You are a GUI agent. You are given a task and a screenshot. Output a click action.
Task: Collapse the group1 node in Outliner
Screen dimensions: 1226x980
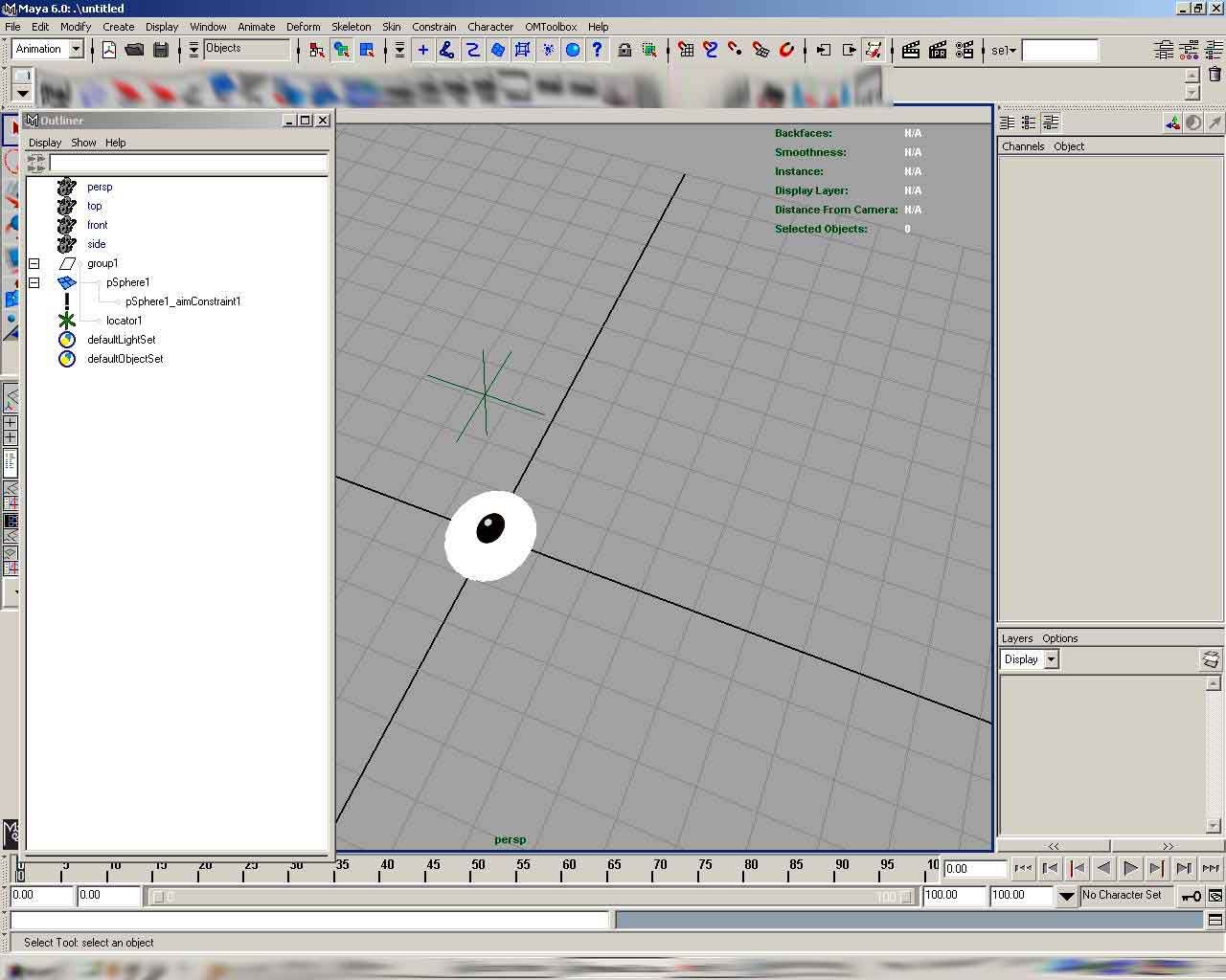point(34,263)
